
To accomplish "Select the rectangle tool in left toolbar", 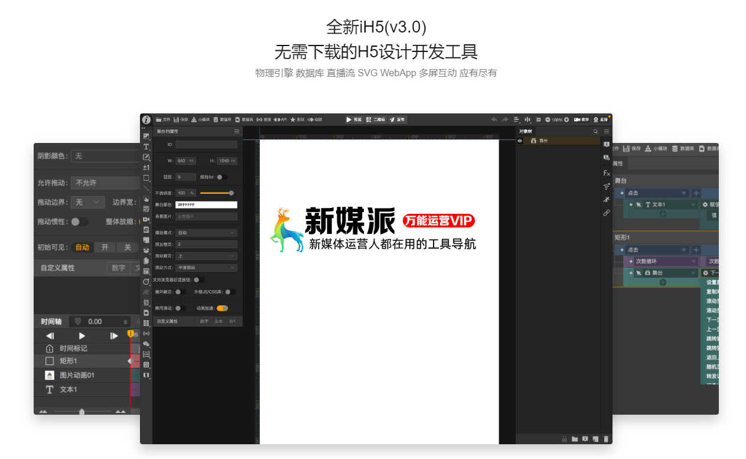I will point(146,178).
